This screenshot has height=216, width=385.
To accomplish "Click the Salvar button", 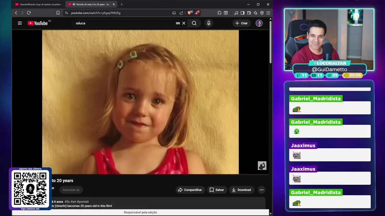I will [217, 190].
